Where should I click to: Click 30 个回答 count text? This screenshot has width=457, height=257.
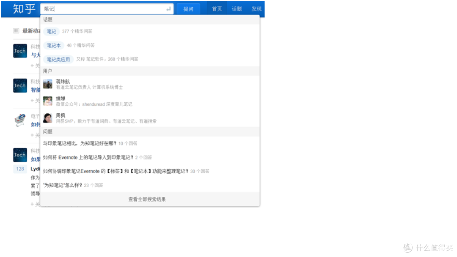(200, 172)
